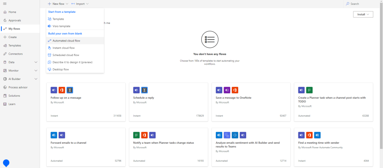The height and width of the screenshot is (168, 383).
Task: Open Templates page from sidebar
Action: 20,46
